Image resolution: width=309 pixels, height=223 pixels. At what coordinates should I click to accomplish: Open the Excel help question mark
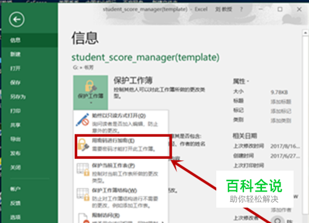click(x=241, y=9)
